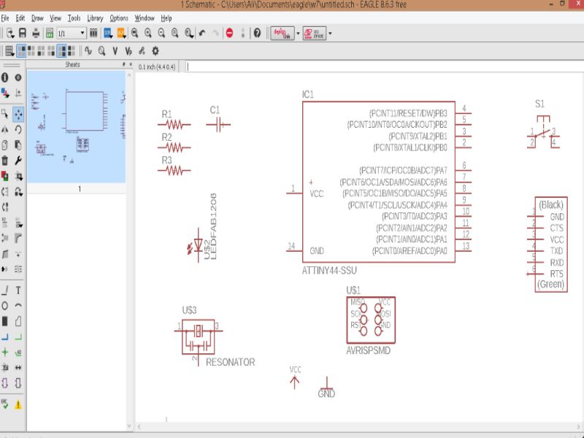Click the Design Link button

[283, 33]
